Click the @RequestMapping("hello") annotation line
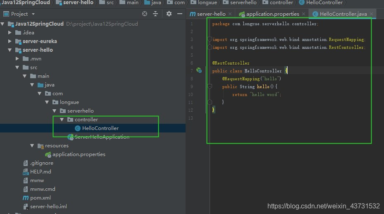This screenshot has height=214, width=384. 251,79
